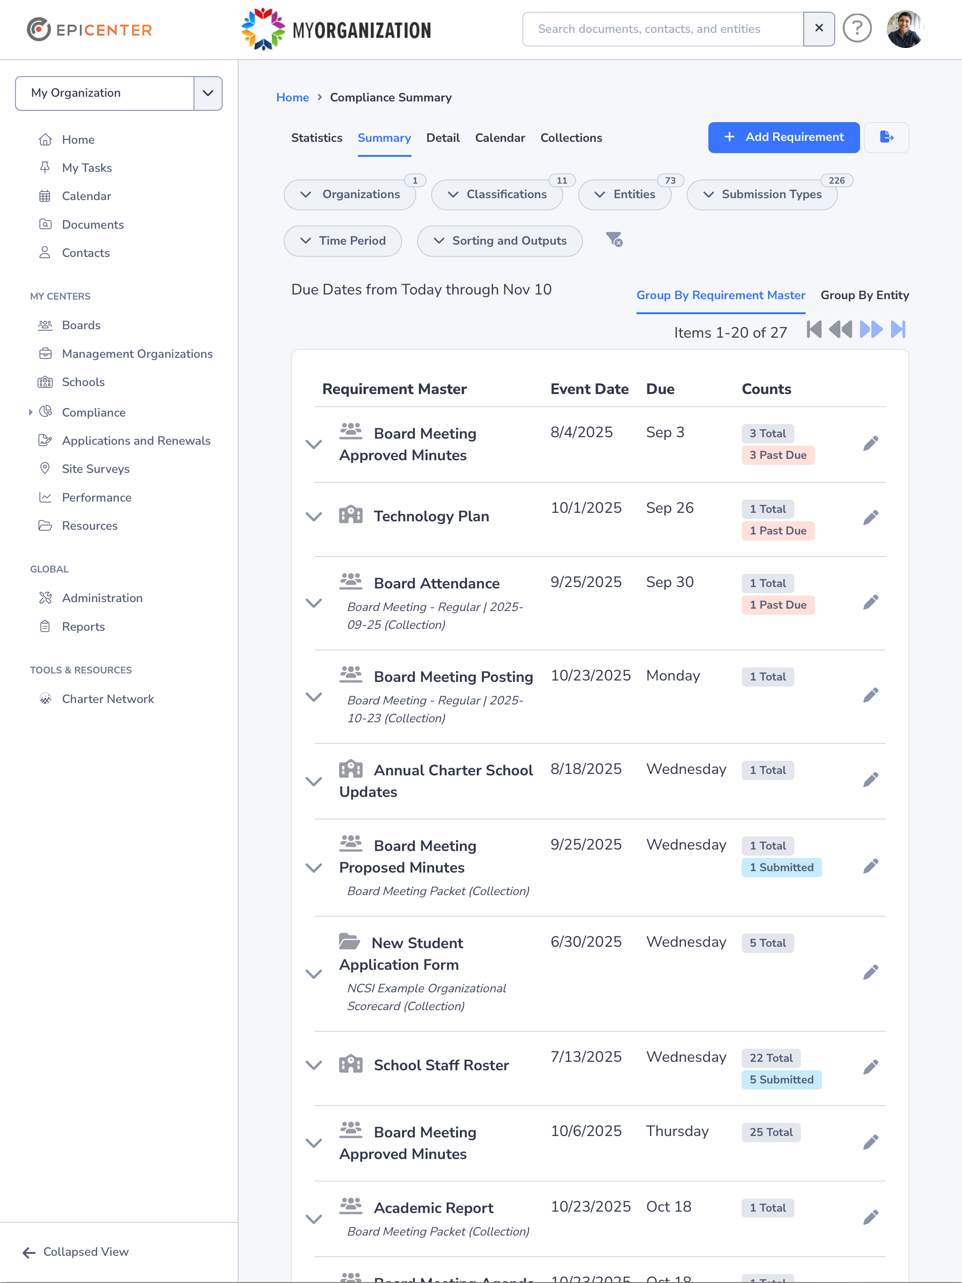Screen dimensions: 962x1283
Task: Jump to last page of items
Action: (x=898, y=330)
